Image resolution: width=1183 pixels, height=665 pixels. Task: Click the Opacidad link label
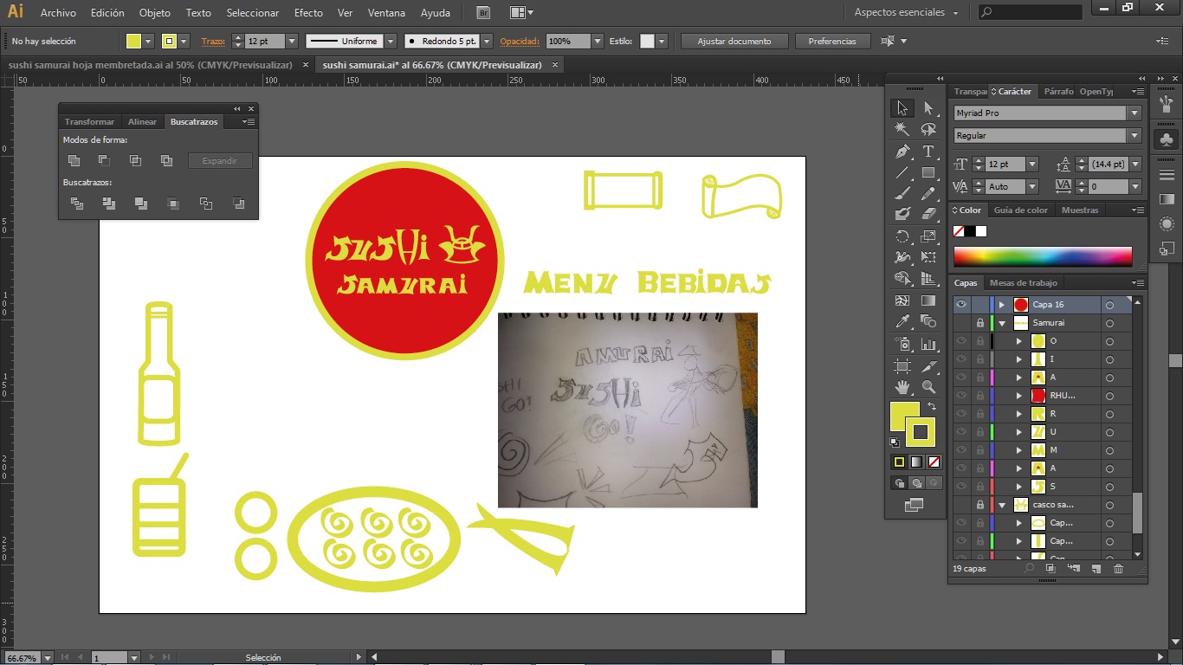point(520,42)
